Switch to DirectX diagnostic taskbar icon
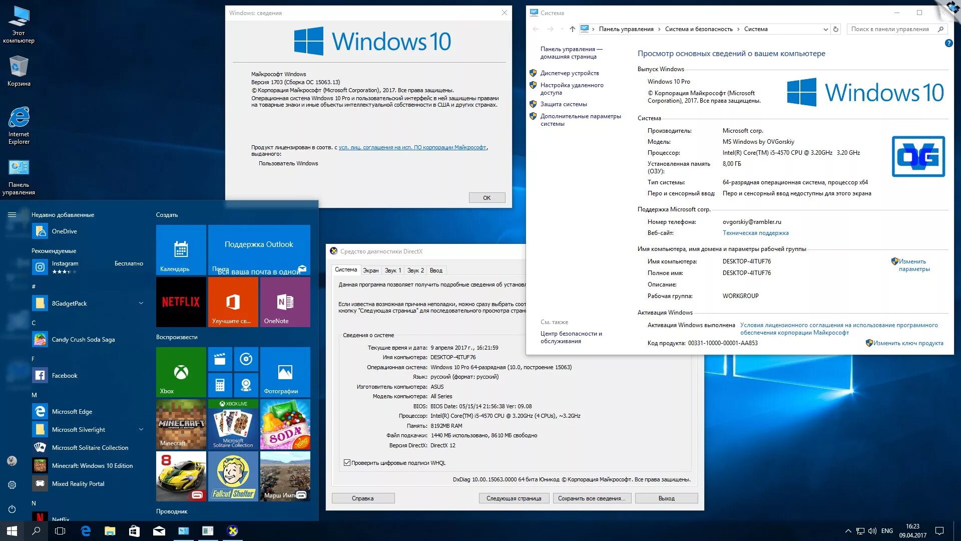The height and width of the screenshot is (541, 961). [232, 531]
